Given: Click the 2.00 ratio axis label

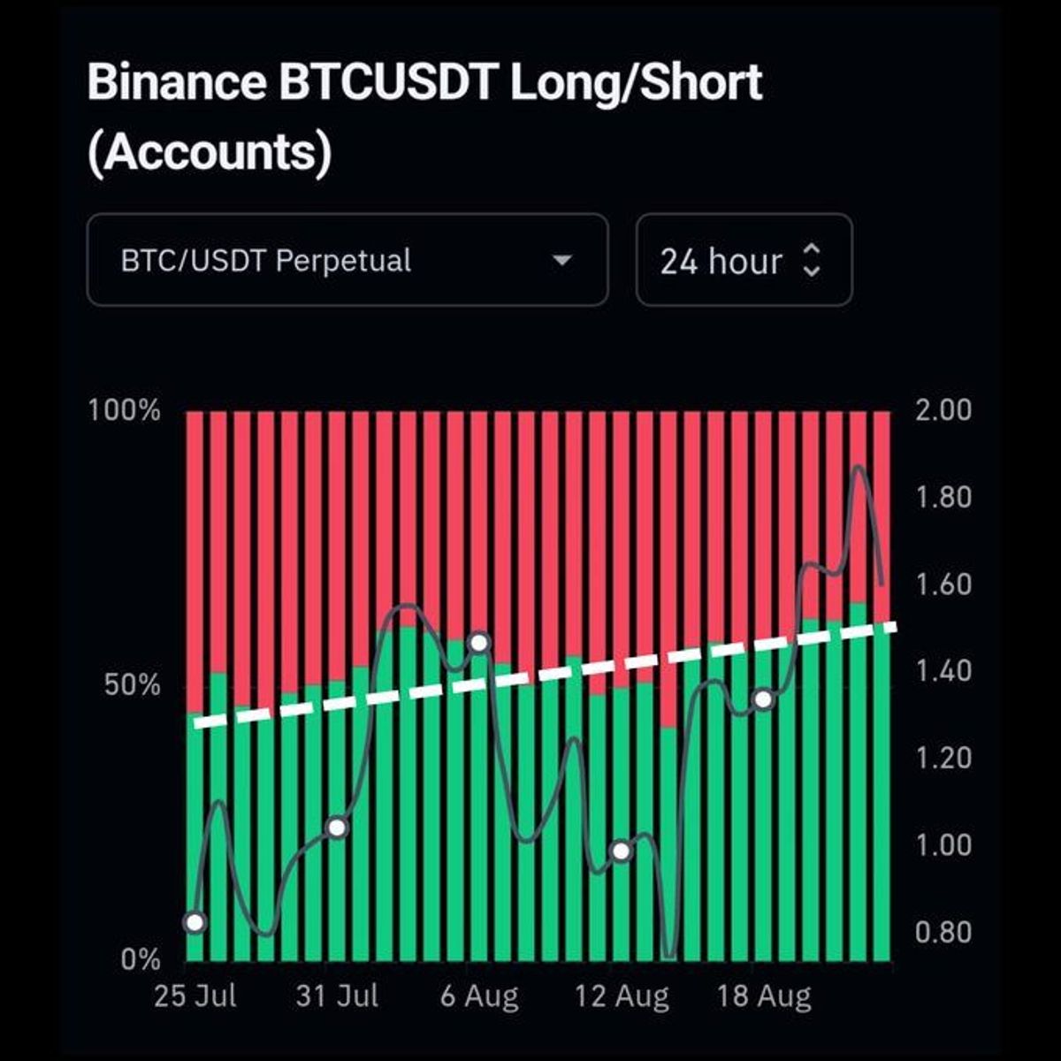Looking at the screenshot, I should point(943,410).
